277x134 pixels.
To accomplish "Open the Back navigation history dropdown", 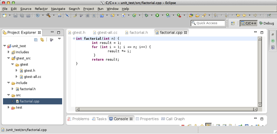I will click(x=250, y=16).
